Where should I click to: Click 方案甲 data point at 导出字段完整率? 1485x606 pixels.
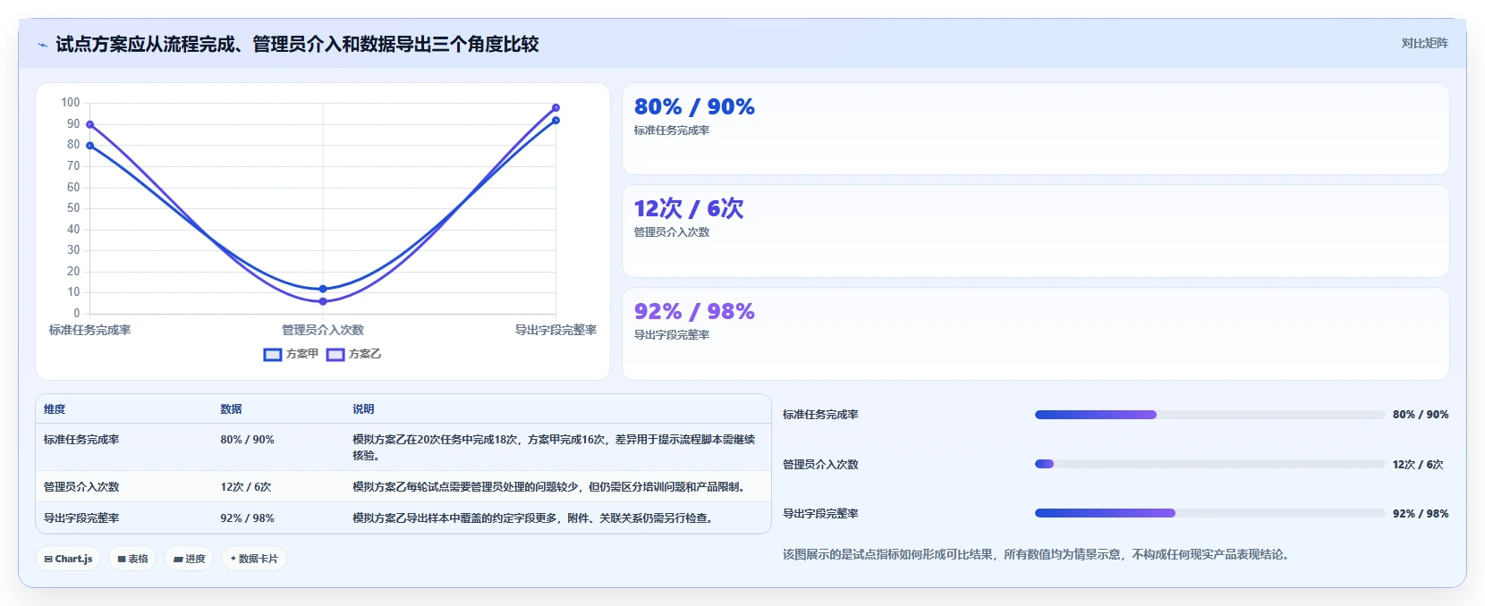click(x=556, y=120)
